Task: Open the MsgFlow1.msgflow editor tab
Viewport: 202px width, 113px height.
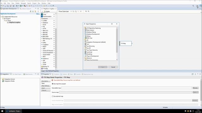Action: 49,9
